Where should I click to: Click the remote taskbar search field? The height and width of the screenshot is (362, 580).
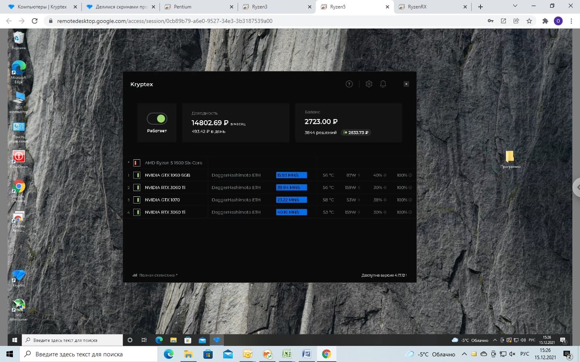click(72, 340)
